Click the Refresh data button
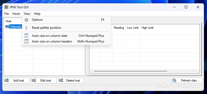 click(x=187, y=80)
